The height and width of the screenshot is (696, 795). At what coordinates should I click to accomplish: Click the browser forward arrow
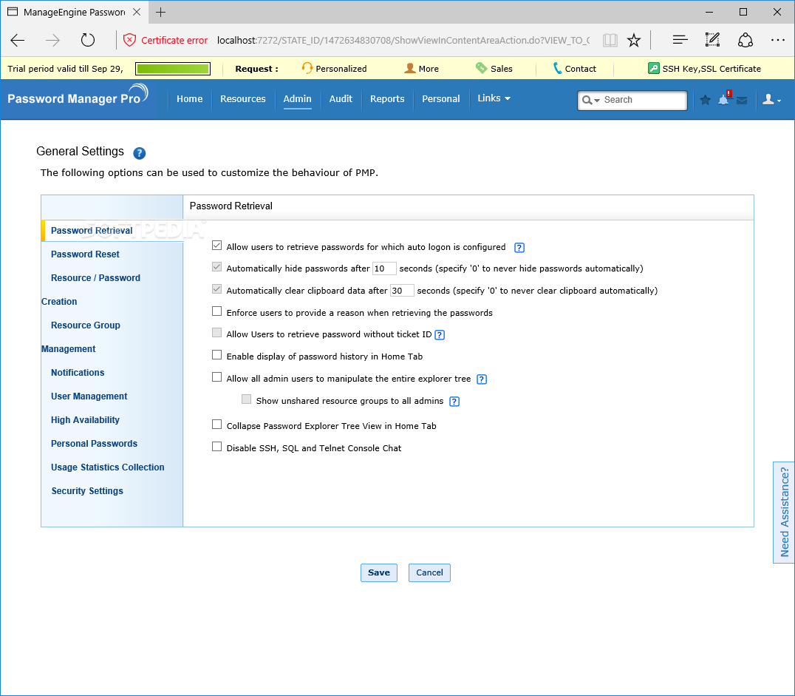coord(52,40)
